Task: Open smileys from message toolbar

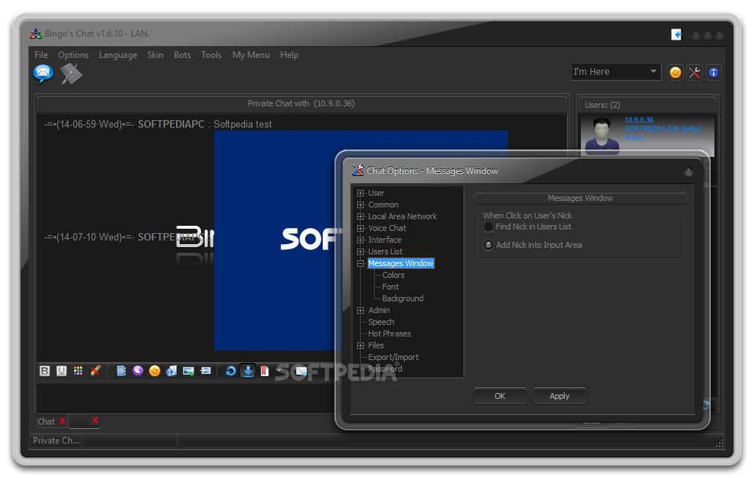Action: [x=155, y=371]
